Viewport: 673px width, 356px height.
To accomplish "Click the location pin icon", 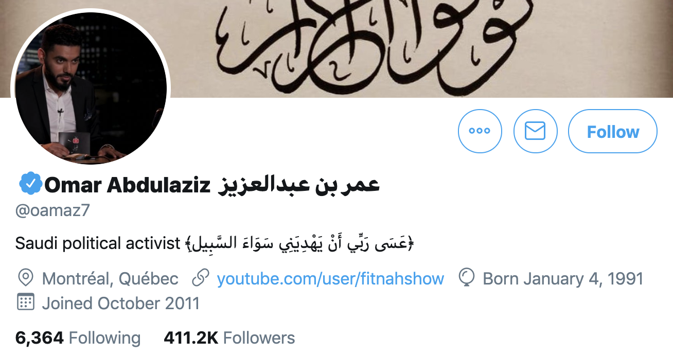I will pyautogui.click(x=25, y=278).
